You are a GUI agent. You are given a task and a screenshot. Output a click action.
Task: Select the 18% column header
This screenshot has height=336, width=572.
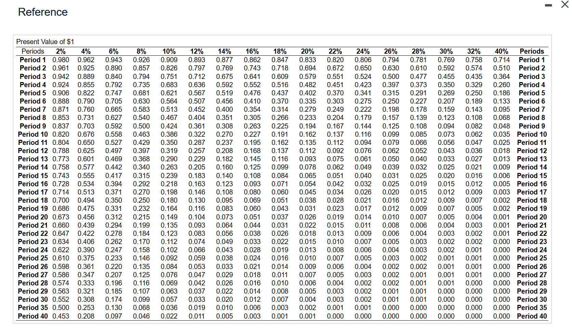280,51
